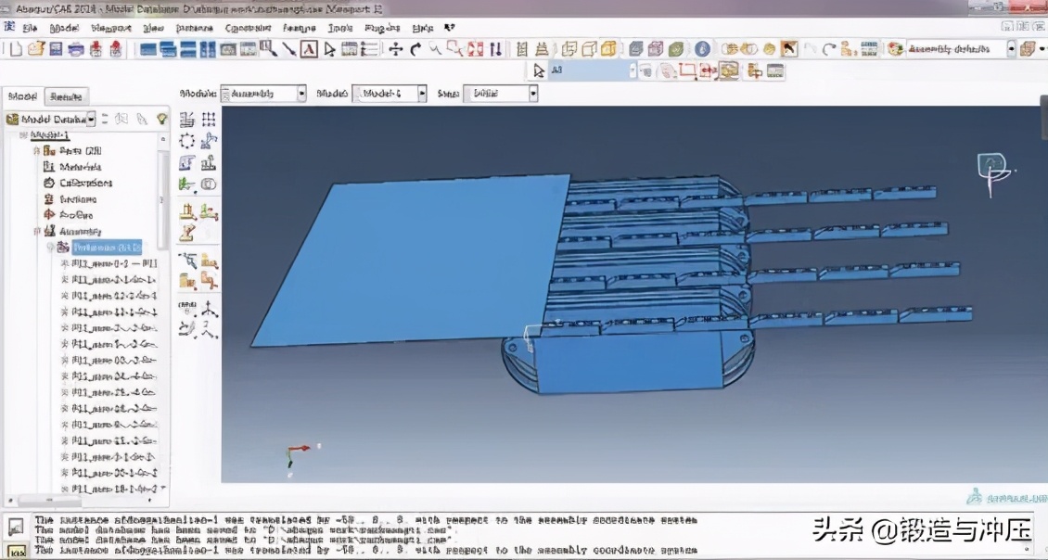Click the redo arrow icon
1048x560 pixels.
coord(829,49)
